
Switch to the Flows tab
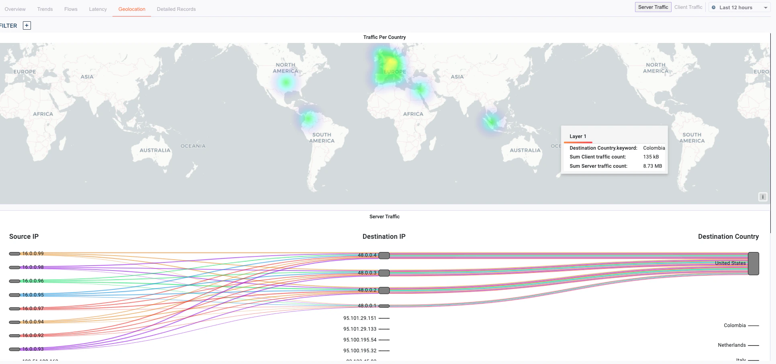coord(71,9)
